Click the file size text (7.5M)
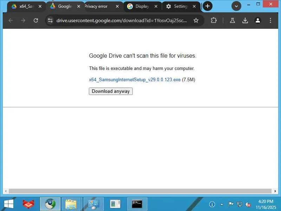The image size is (281, 211). click(x=189, y=80)
